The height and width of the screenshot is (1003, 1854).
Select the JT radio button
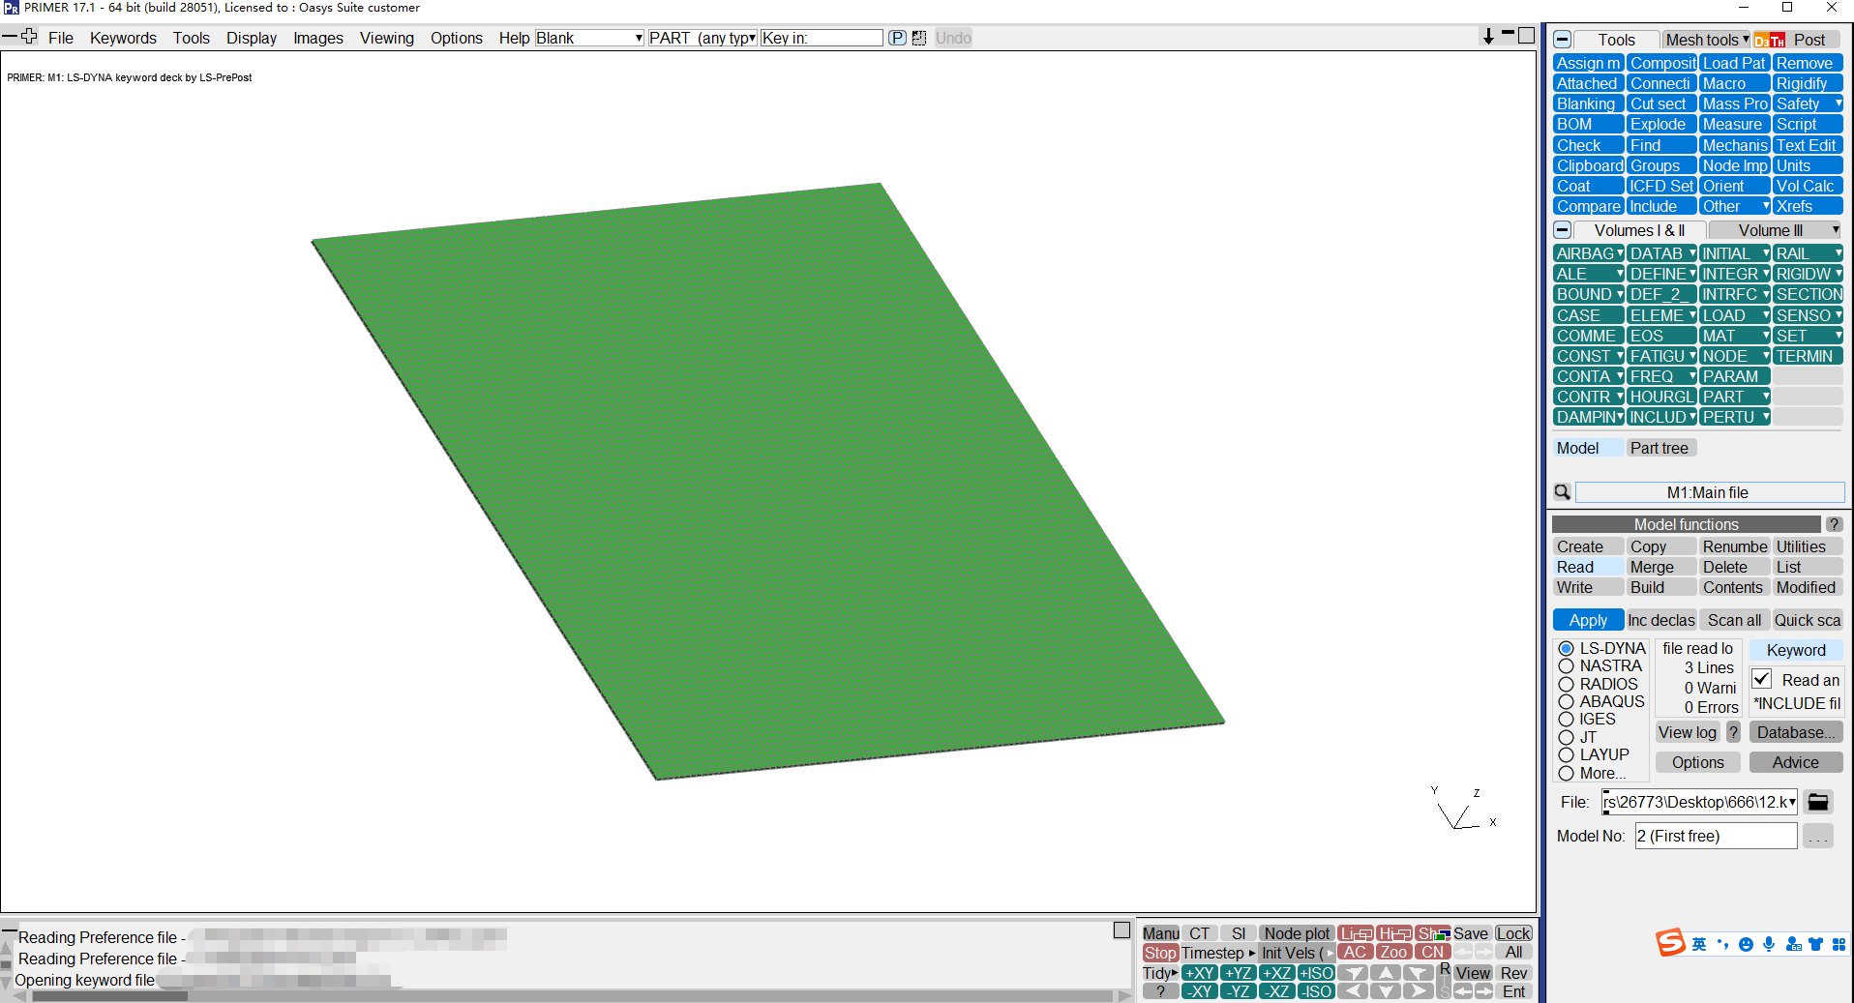click(x=1567, y=737)
